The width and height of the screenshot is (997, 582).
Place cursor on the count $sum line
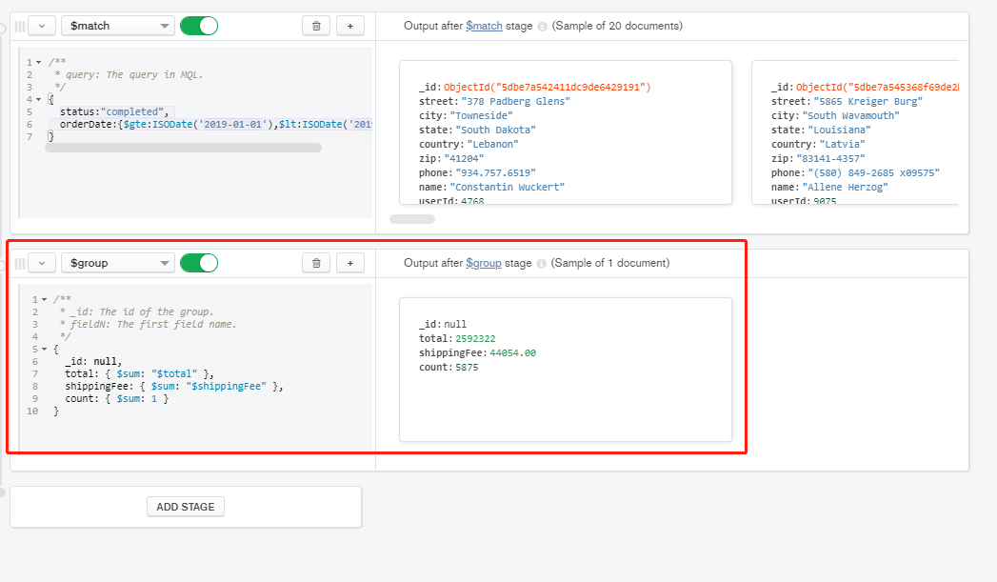click(116, 399)
